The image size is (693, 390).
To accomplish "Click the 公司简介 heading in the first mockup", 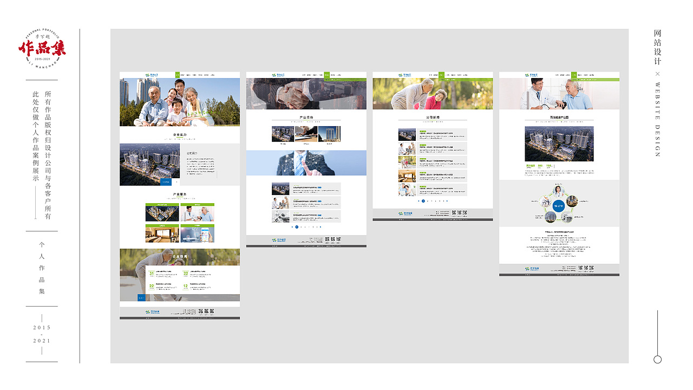I will 193,153.
